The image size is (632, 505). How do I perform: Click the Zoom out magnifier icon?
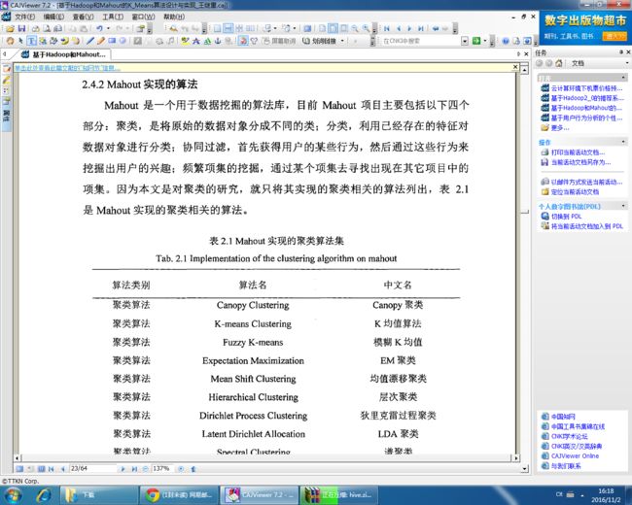[x=355, y=28]
